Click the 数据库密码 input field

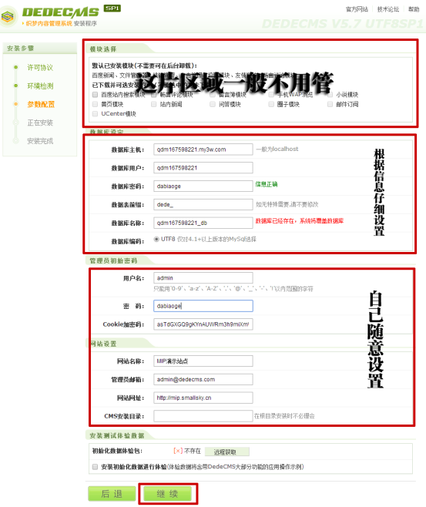tap(203, 186)
